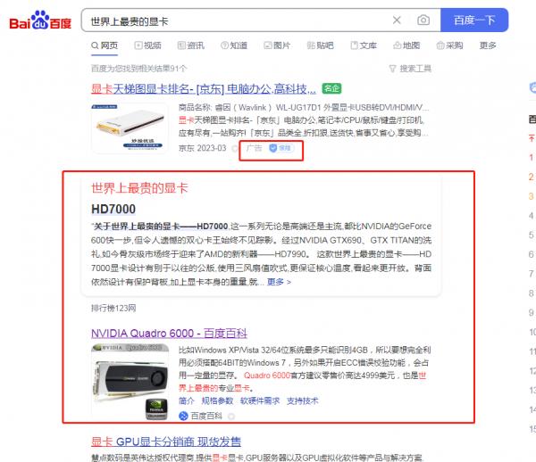The image size is (536, 462).
Task: Select the 网页 tab
Action: tap(105, 45)
